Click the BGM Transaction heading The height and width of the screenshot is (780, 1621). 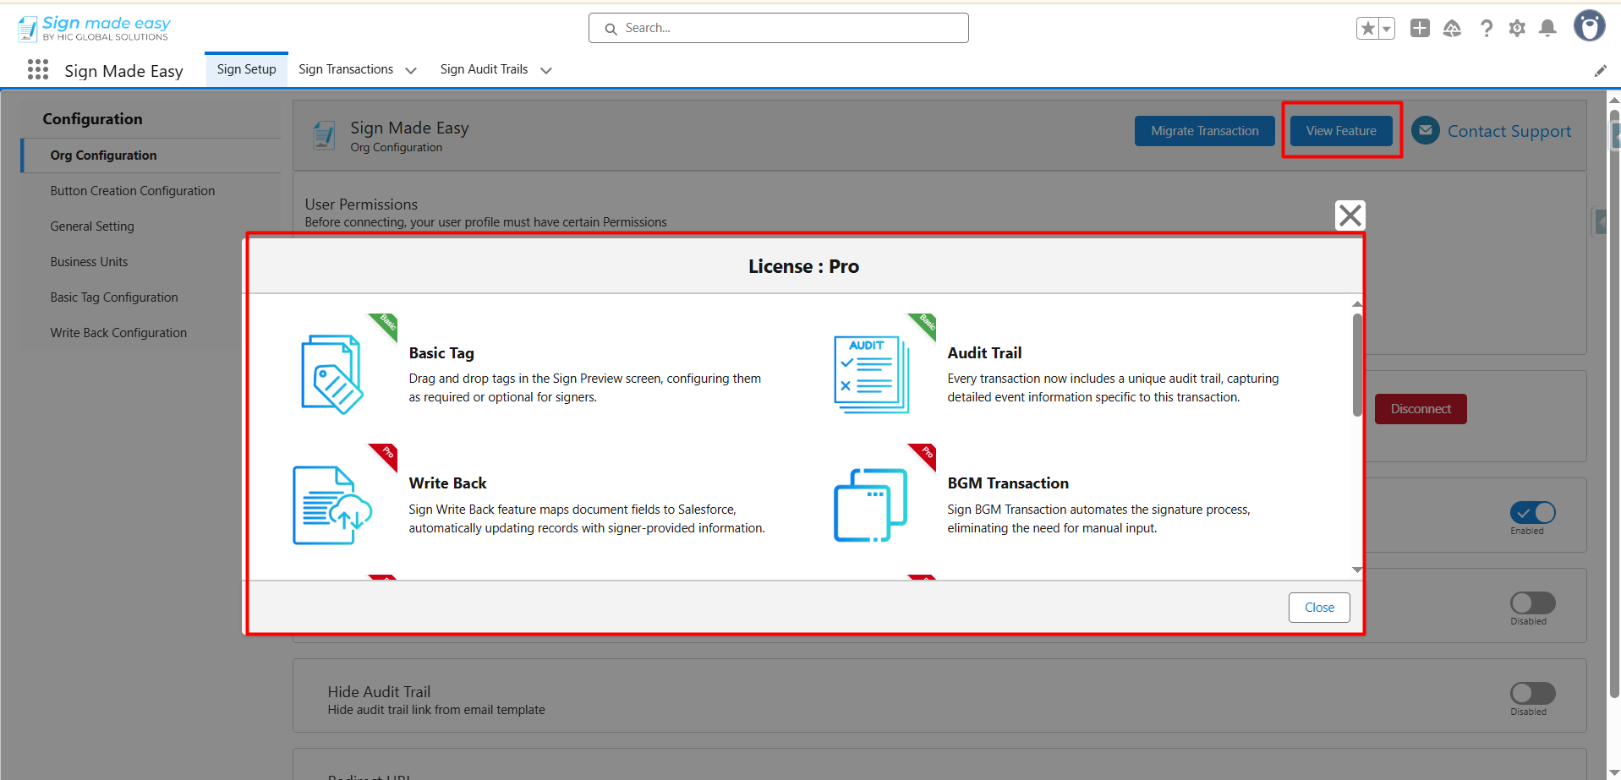coord(1008,483)
